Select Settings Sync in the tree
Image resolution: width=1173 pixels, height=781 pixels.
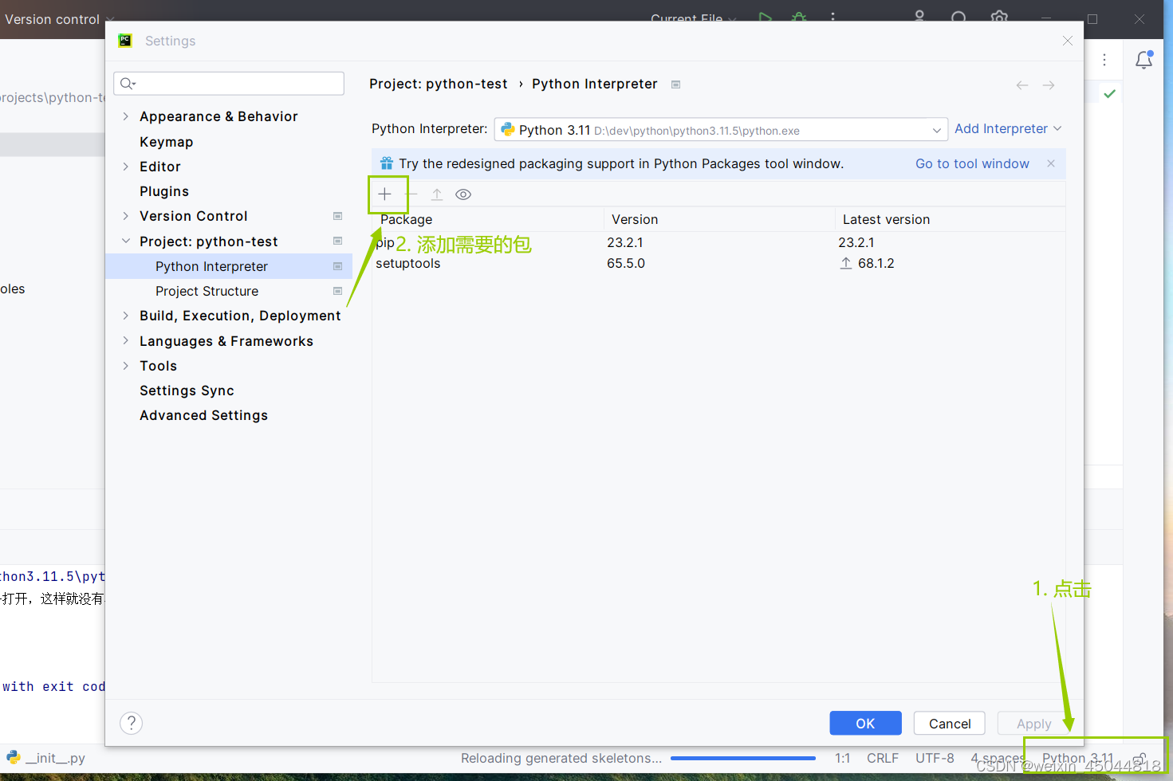pos(187,390)
